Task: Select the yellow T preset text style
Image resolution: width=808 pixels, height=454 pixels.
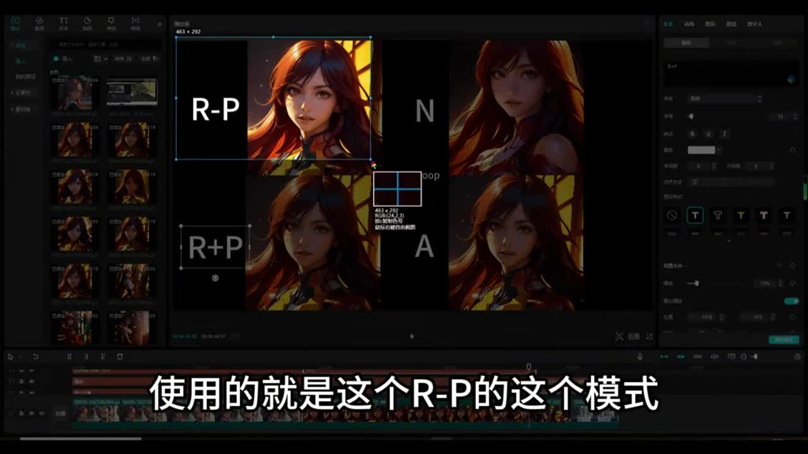Action: click(x=740, y=216)
